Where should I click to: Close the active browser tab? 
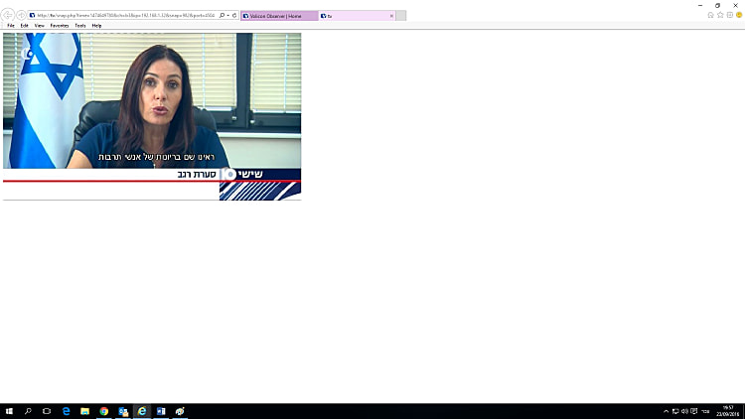391,16
